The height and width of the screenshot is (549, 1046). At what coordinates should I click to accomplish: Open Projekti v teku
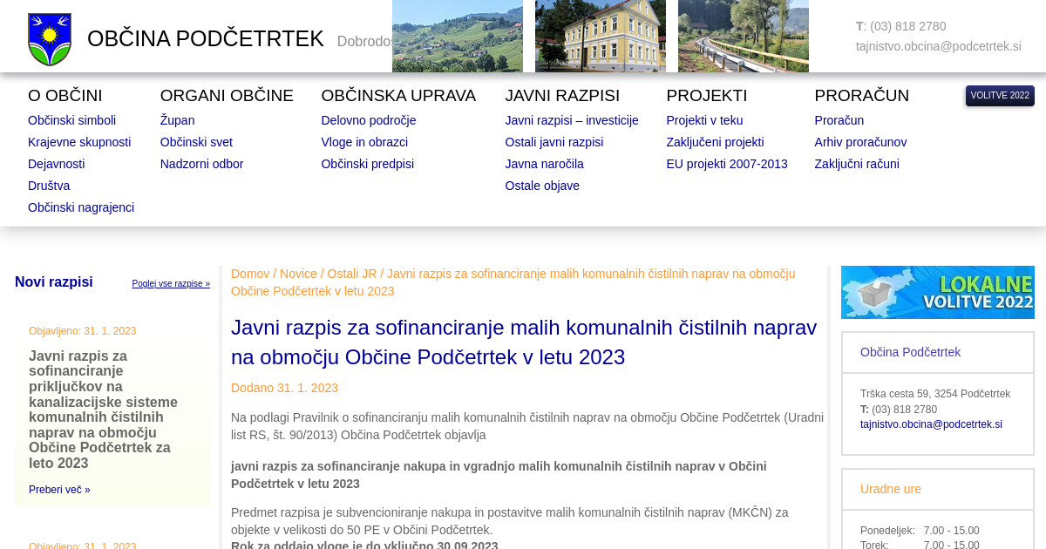pyautogui.click(x=704, y=120)
